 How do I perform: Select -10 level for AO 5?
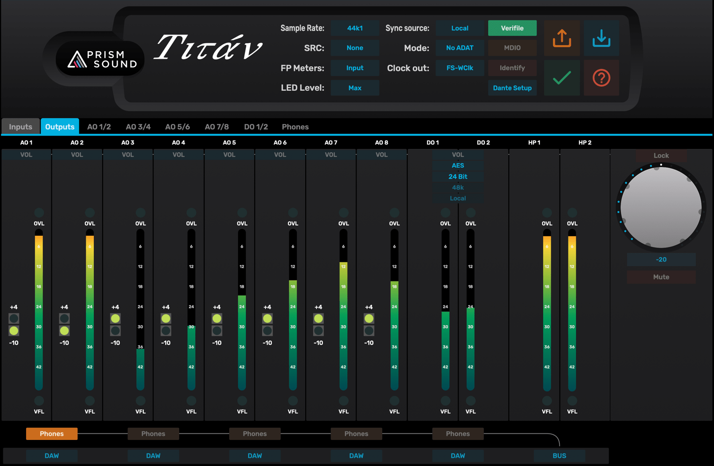coord(217,331)
